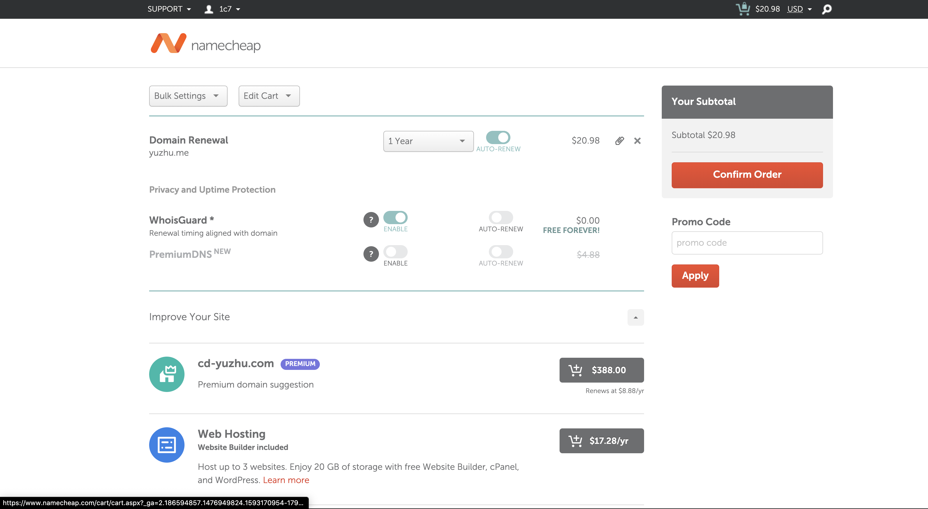This screenshot has width=928, height=509.
Task: Open search with the magnifying glass icon
Action: pos(827,9)
